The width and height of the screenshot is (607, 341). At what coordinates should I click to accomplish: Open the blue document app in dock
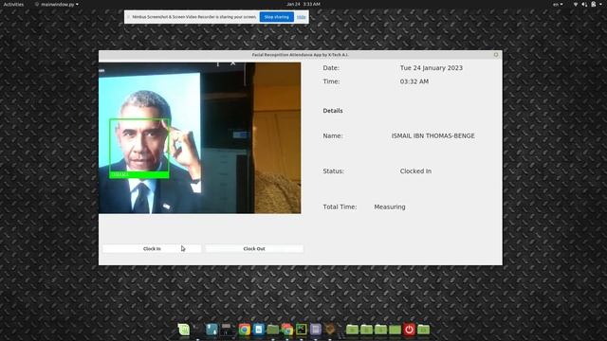(259, 330)
